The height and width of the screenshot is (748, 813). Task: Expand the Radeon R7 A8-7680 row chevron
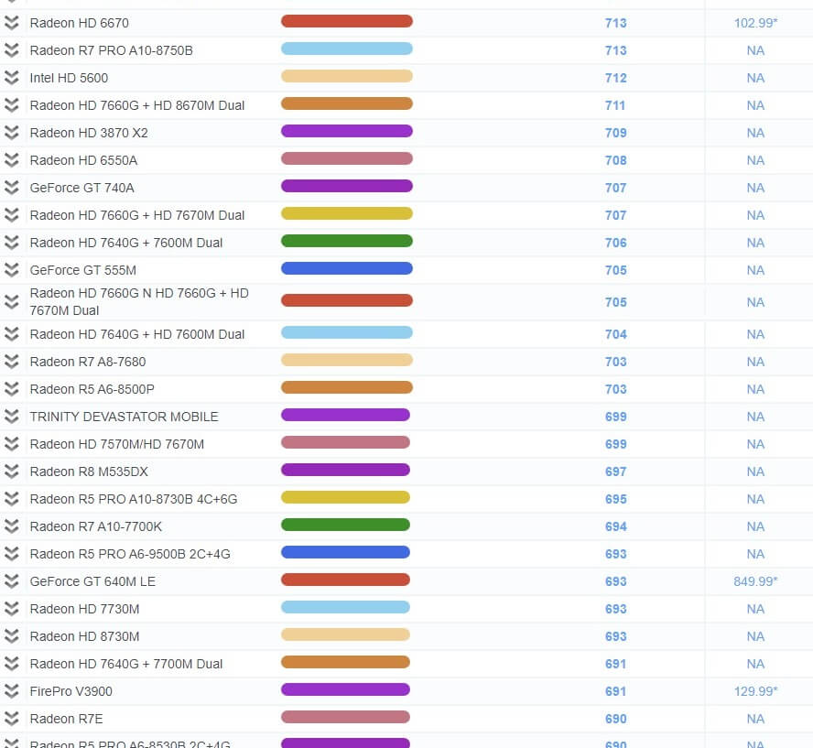click(x=11, y=362)
